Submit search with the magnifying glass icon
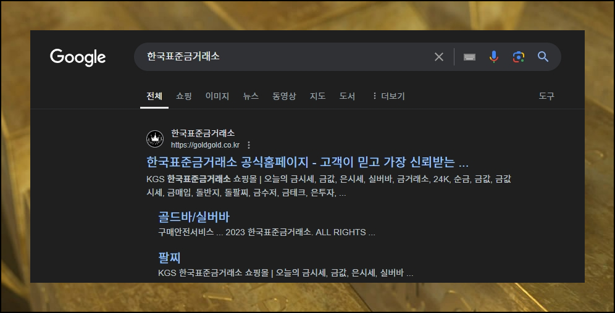This screenshot has width=615, height=313. tap(543, 57)
